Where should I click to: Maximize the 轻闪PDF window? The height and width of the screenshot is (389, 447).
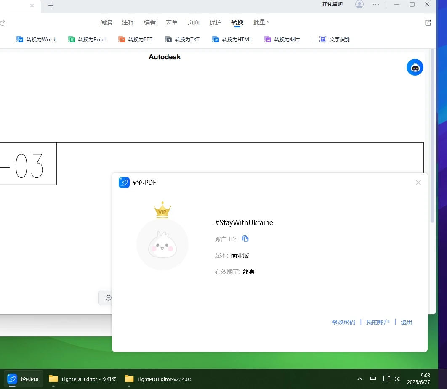click(412, 4)
